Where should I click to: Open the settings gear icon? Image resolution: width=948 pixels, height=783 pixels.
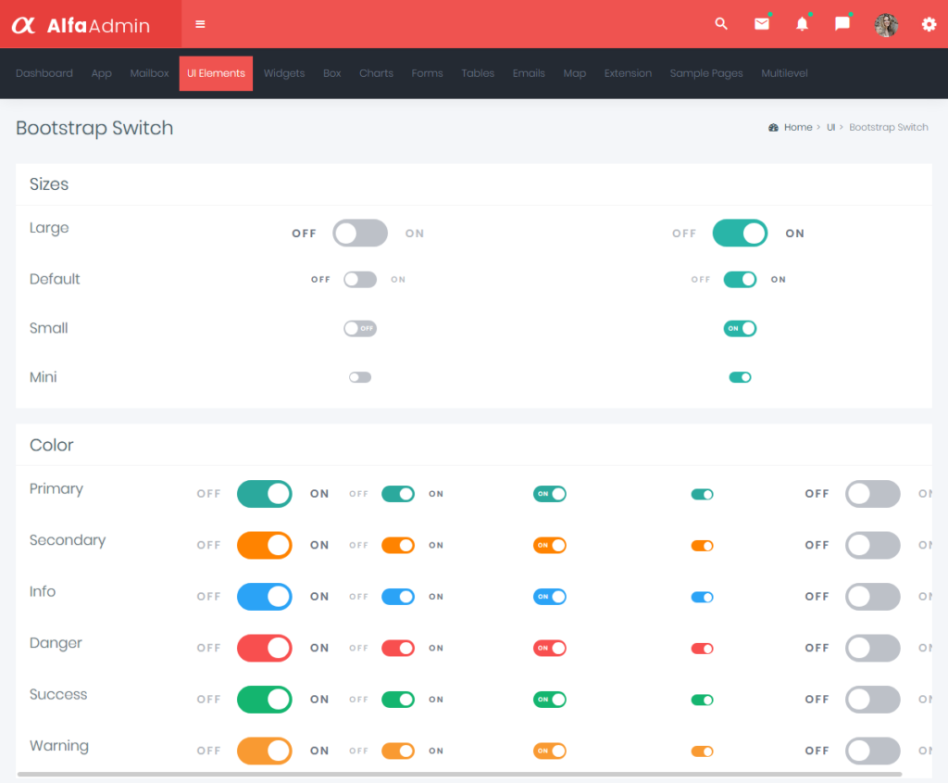click(x=929, y=25)
